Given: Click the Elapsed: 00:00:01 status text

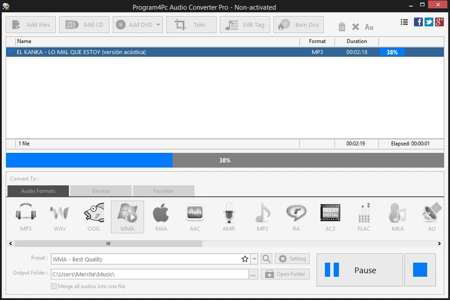Looking at the screenshot, I should click(410, 143).
